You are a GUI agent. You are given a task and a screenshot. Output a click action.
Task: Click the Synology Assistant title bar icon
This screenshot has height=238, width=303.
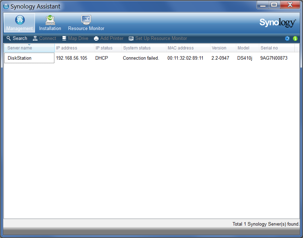[6, 6]
